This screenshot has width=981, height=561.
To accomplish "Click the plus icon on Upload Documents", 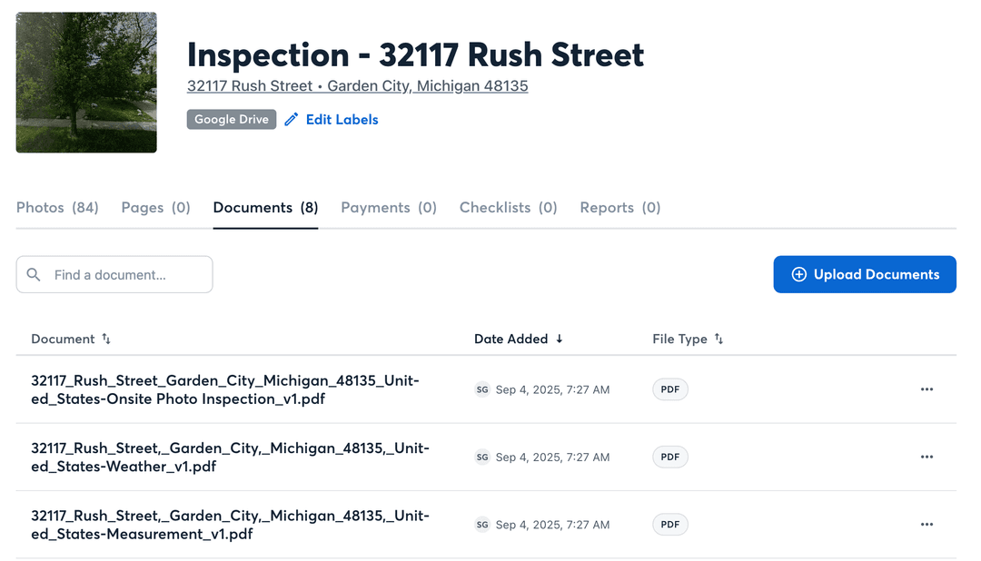I will 799,274.
